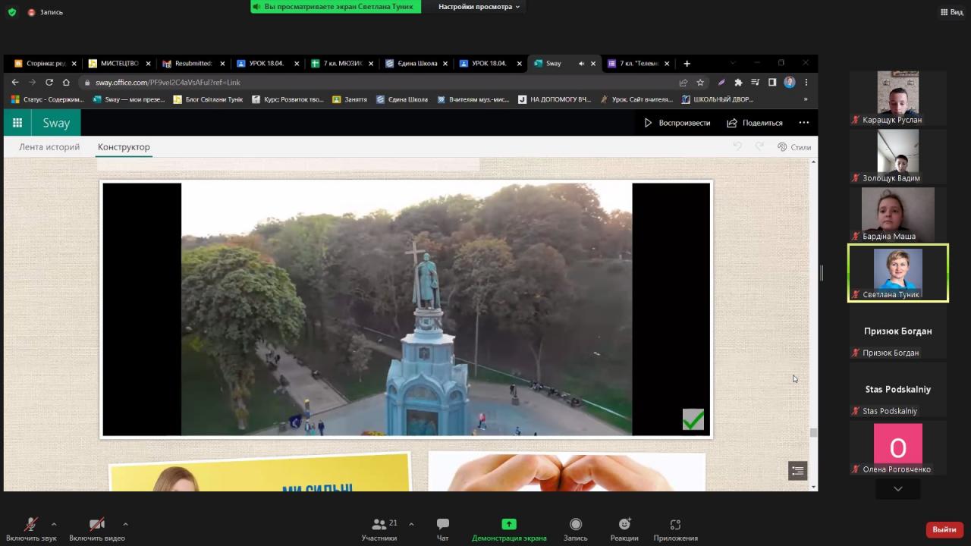971x546 pixels.
Task: Open the view settings dropdown
Action: (x=479, y=7)
